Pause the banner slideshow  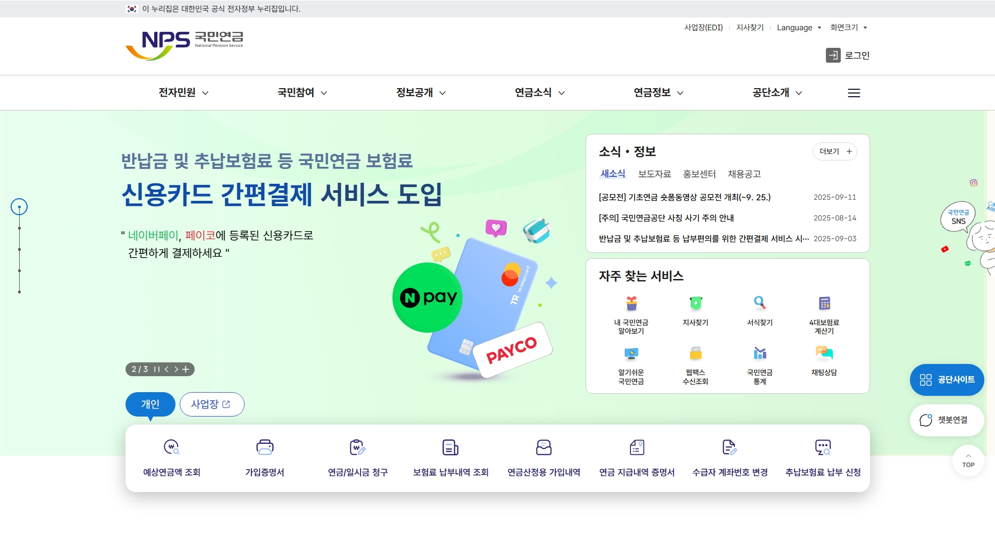(x=157, y=369)
